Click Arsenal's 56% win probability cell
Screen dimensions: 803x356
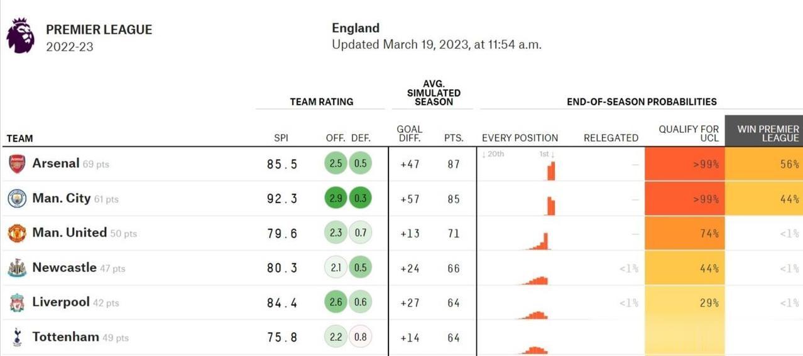(764, 164)
